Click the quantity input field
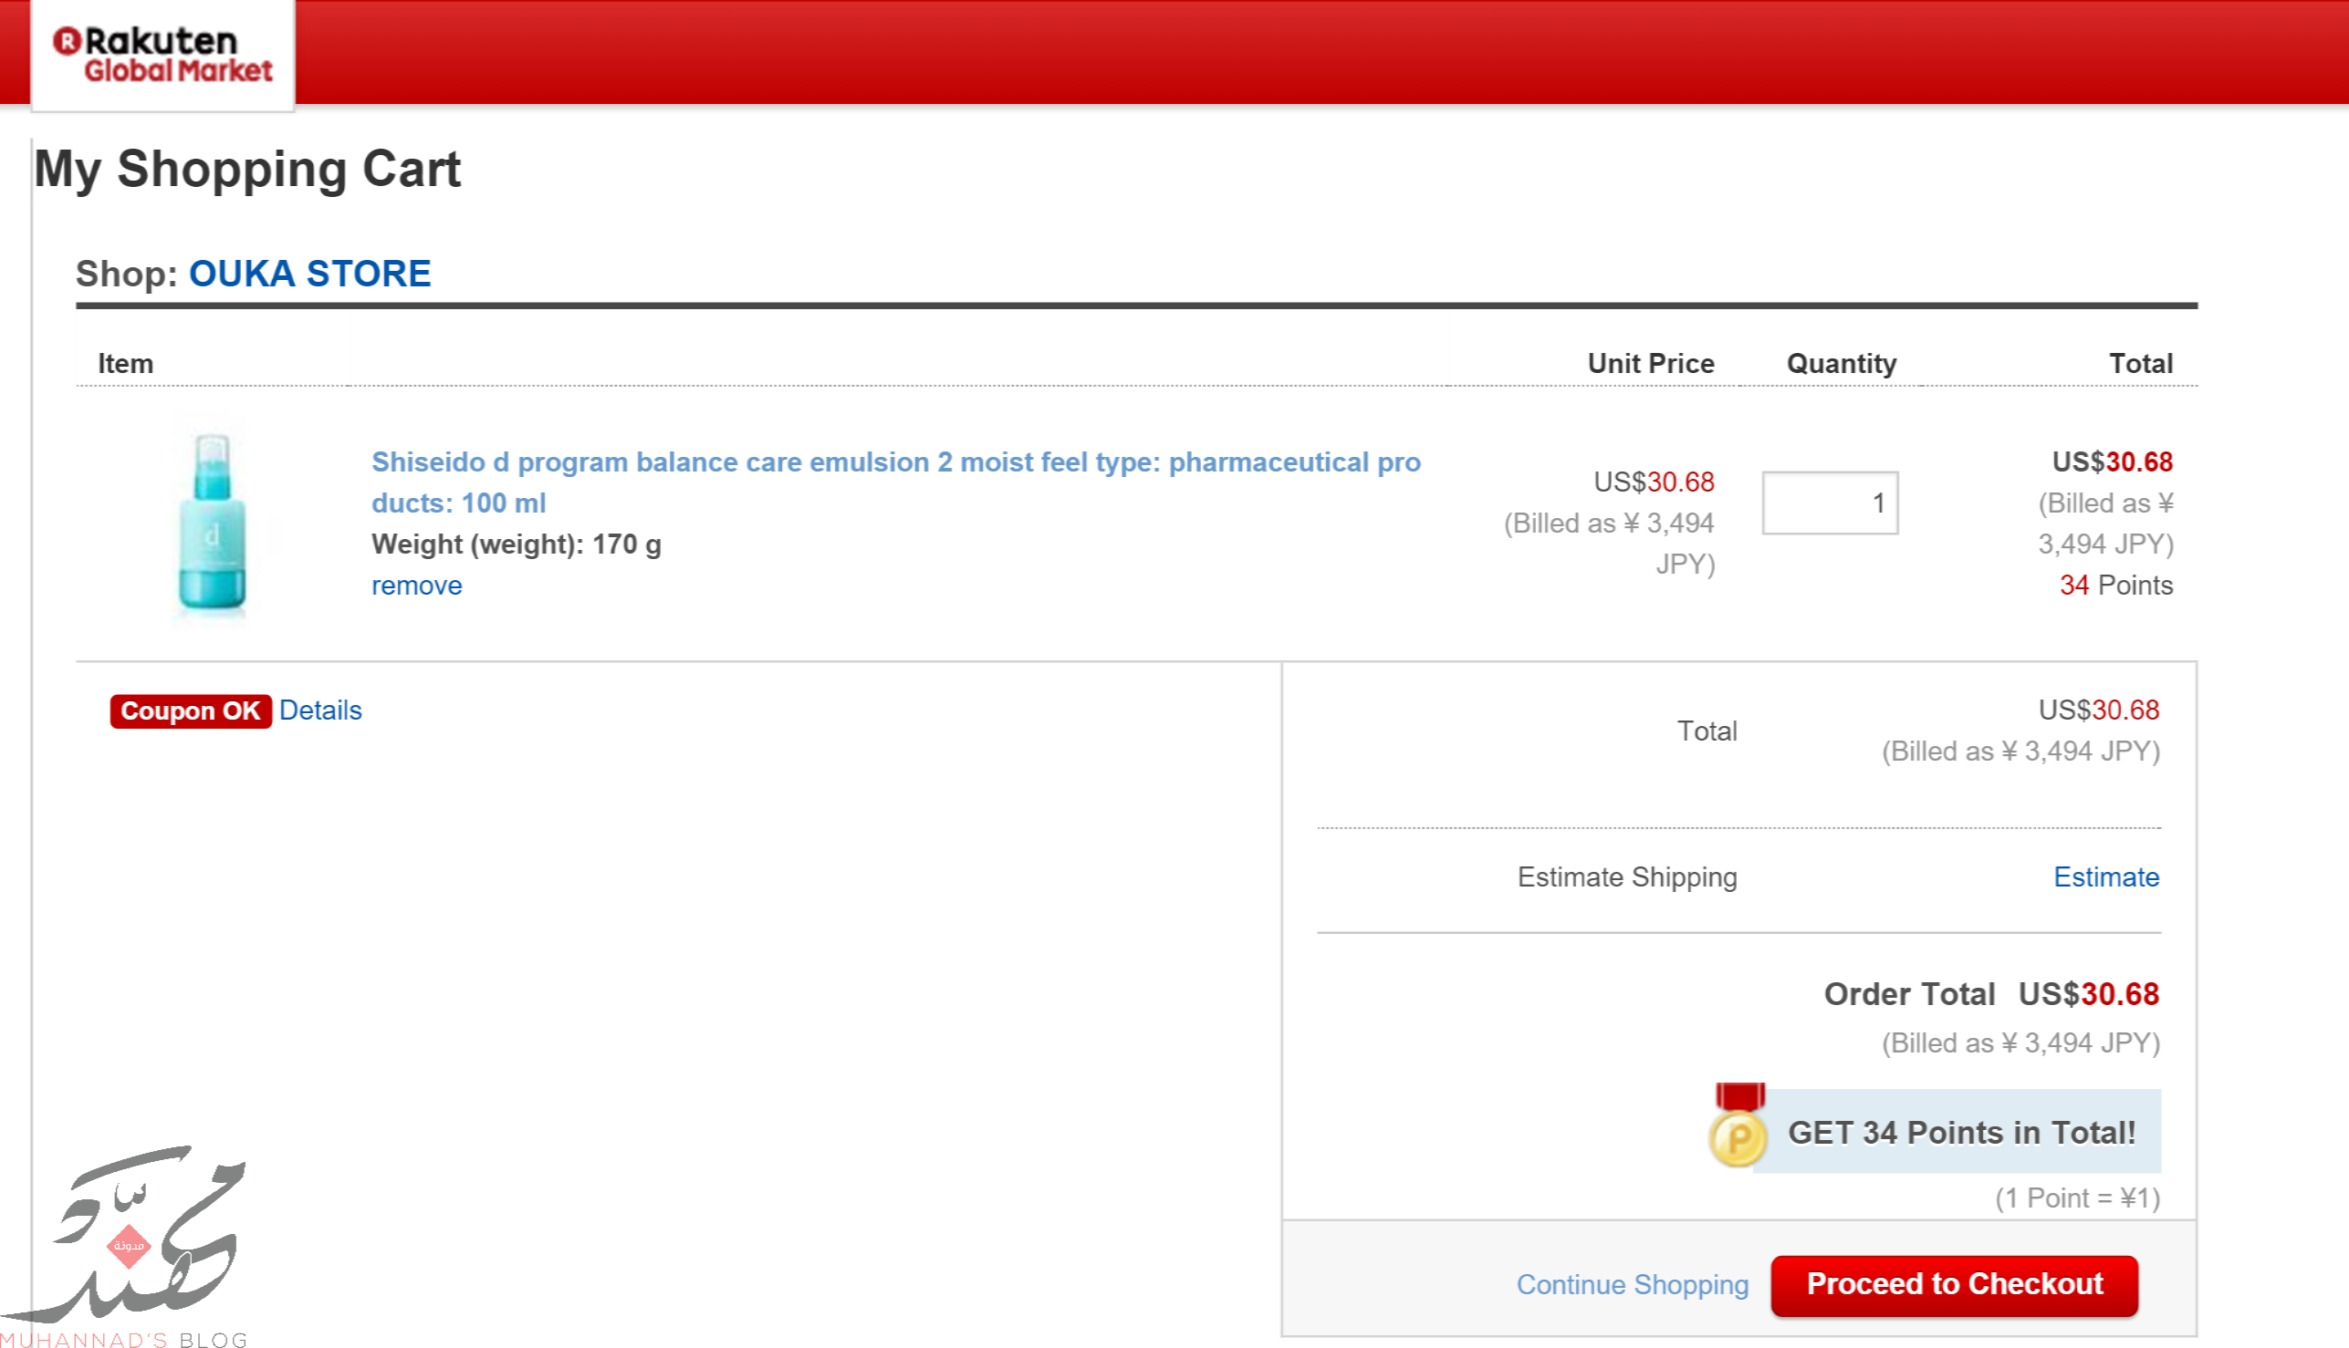This screenshot has width=2349, height=1348. click(1830, 503)
